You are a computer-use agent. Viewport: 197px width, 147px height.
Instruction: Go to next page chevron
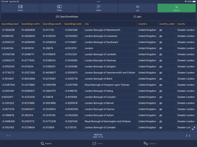[190, 136]
